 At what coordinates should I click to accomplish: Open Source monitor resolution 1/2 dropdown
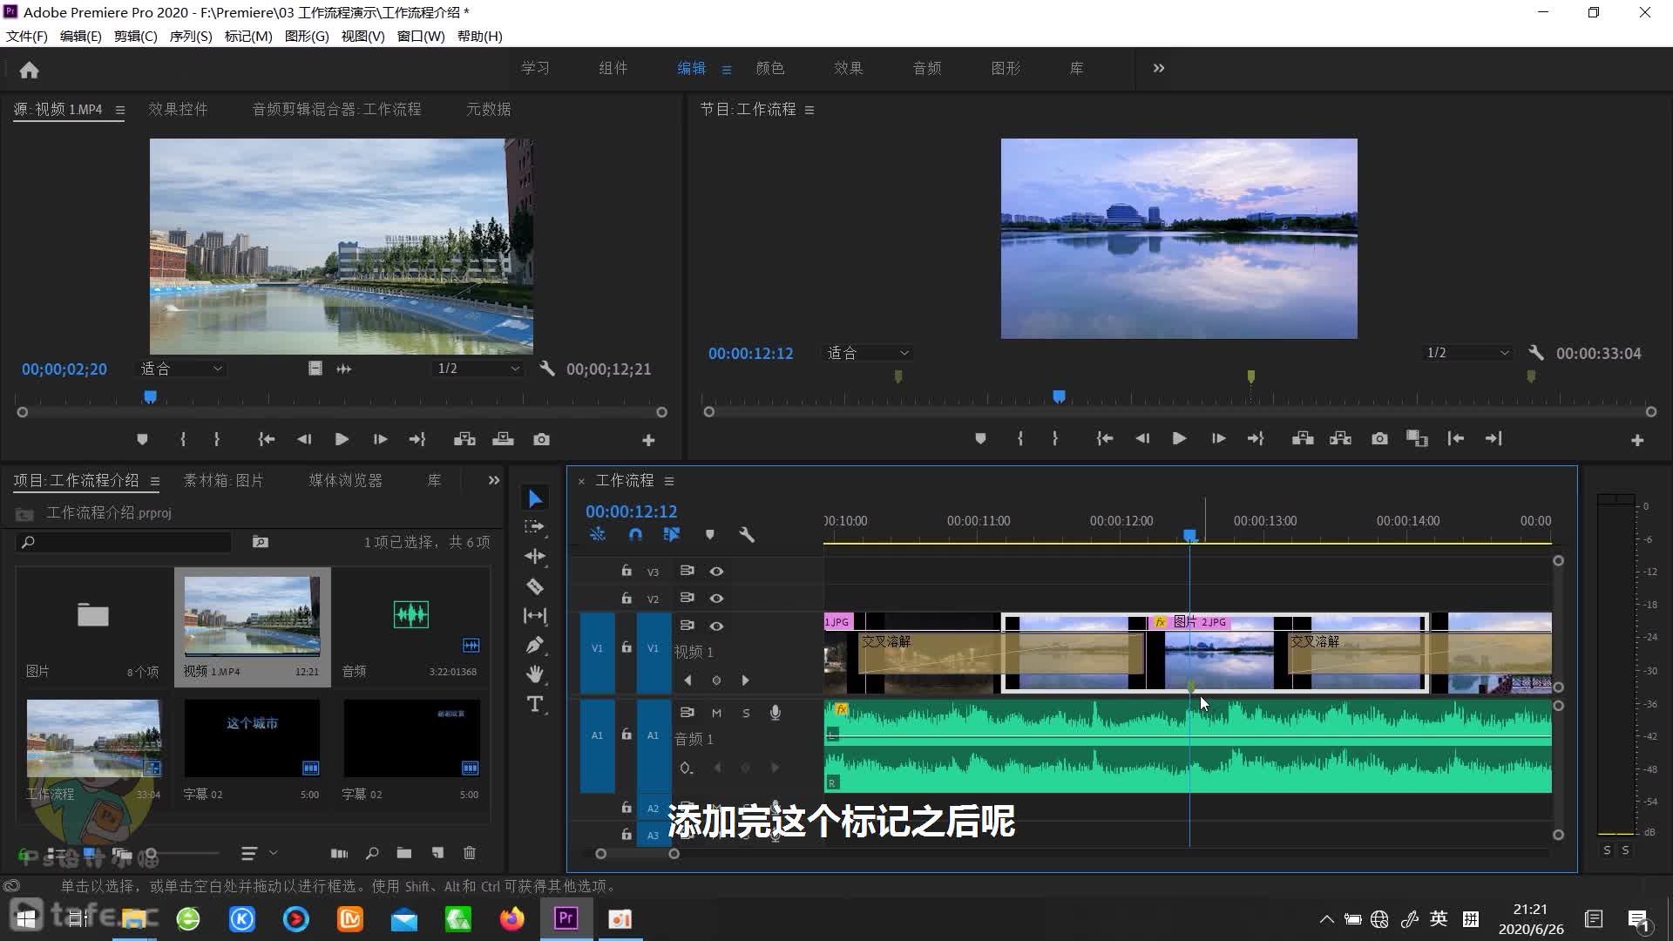point(478,369)
